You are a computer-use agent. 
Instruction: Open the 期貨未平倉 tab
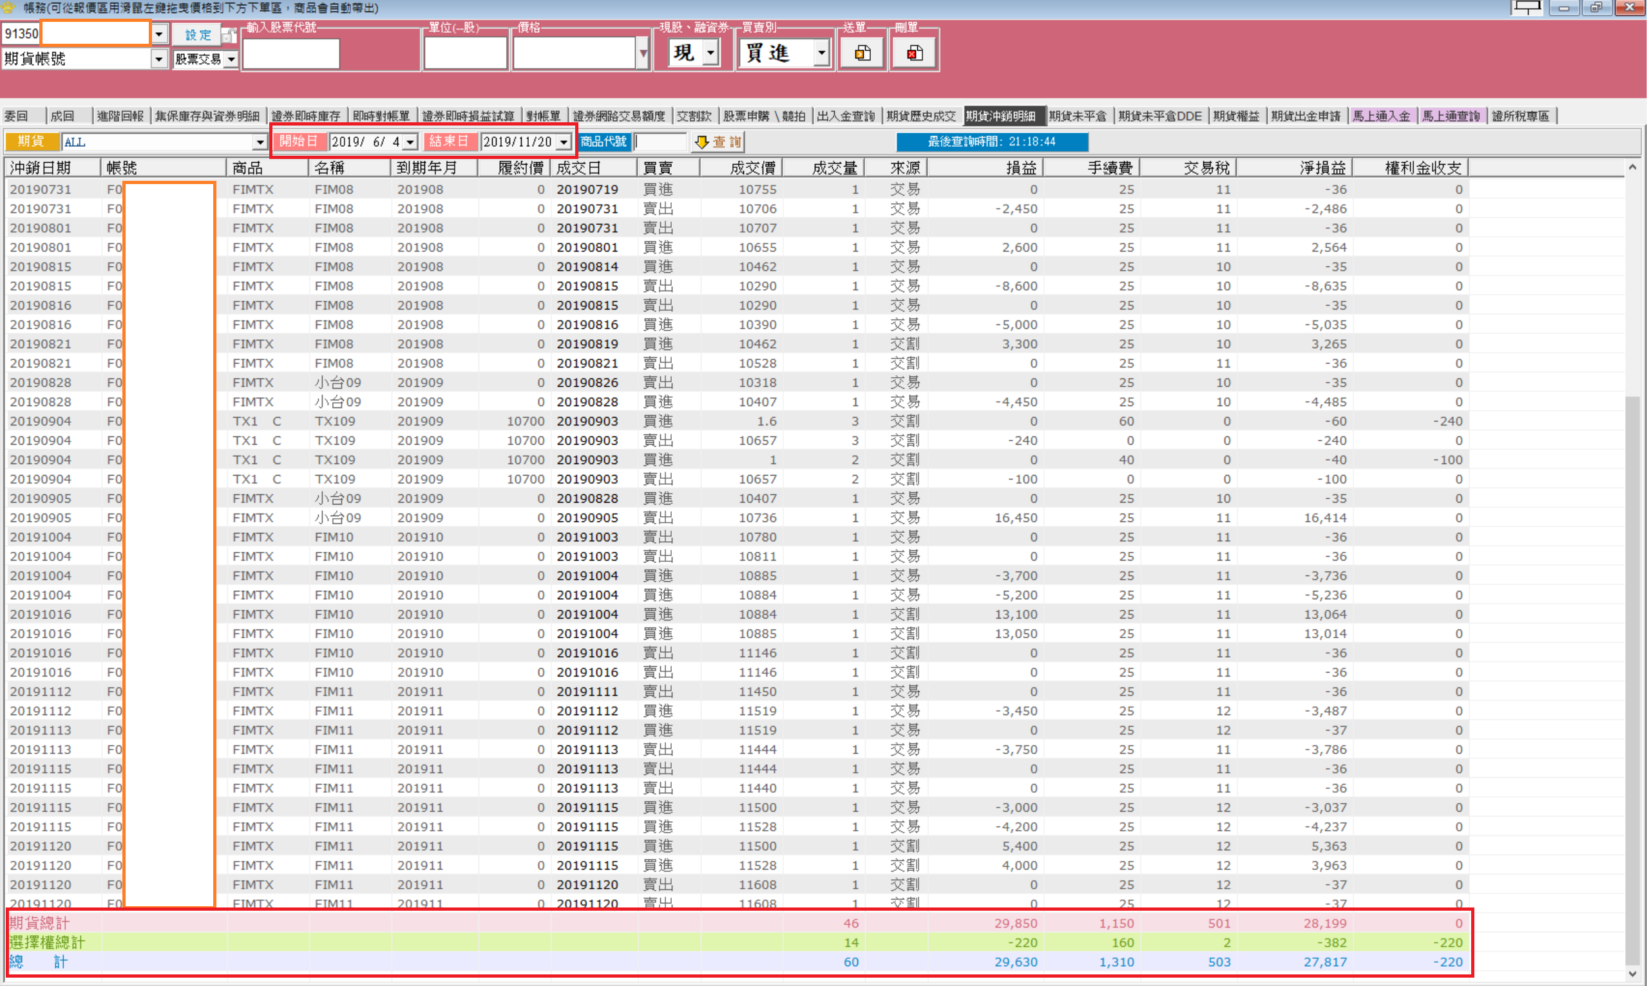[1079, 116]
